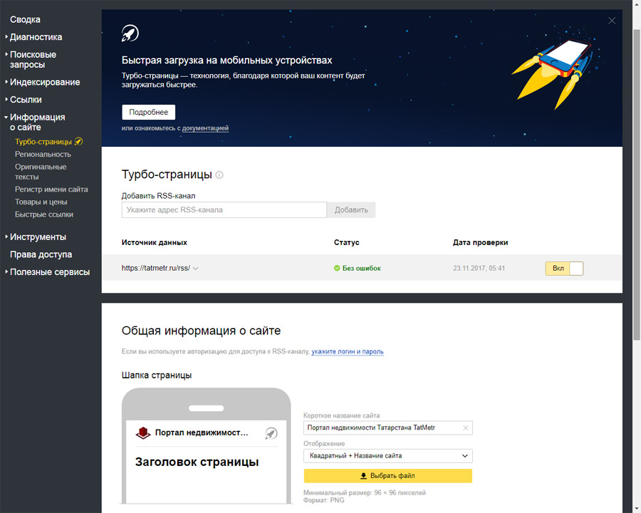The image size is (641, 513).
Task: Toggle the Вкл switch for tatmetr RSS
Action: [564, 269]
